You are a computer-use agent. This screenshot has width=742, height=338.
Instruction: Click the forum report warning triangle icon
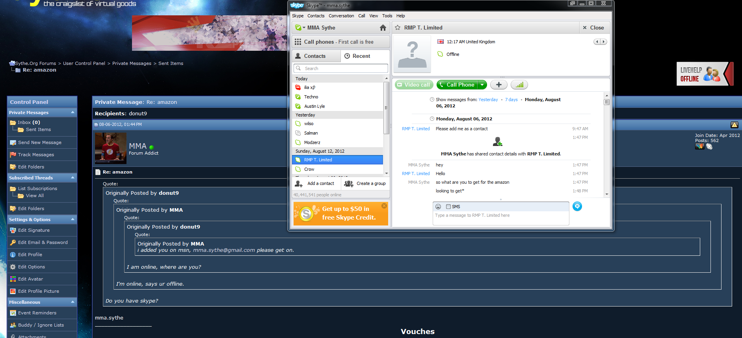click(734, 125)
